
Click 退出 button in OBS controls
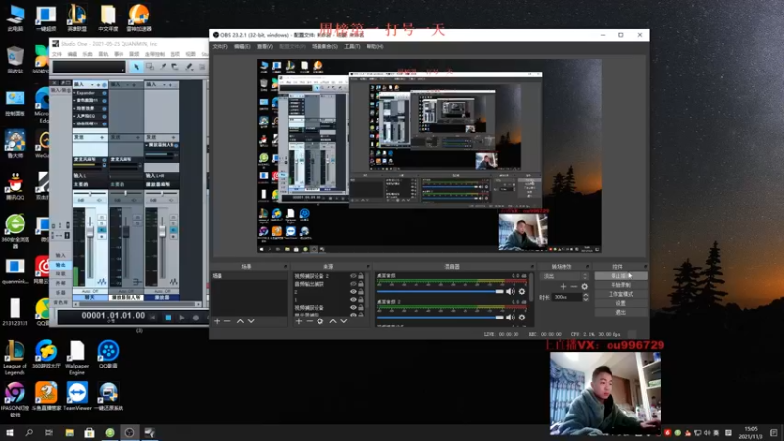coord(620,312)
